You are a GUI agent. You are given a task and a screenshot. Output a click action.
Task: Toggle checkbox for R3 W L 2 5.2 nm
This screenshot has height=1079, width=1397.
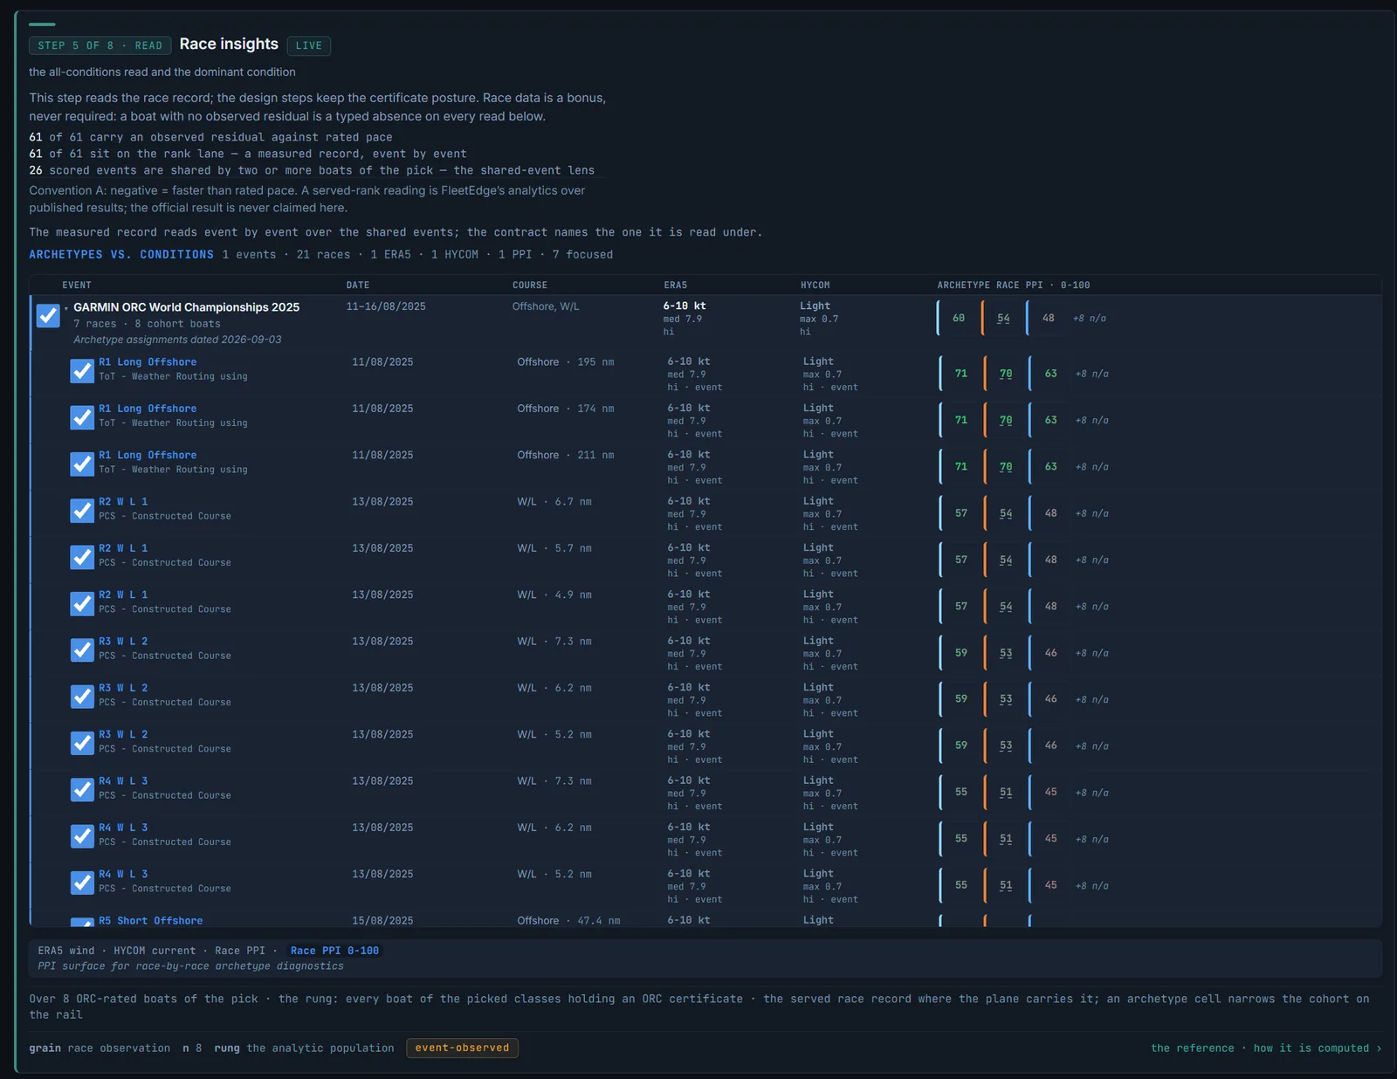(82, 743)
